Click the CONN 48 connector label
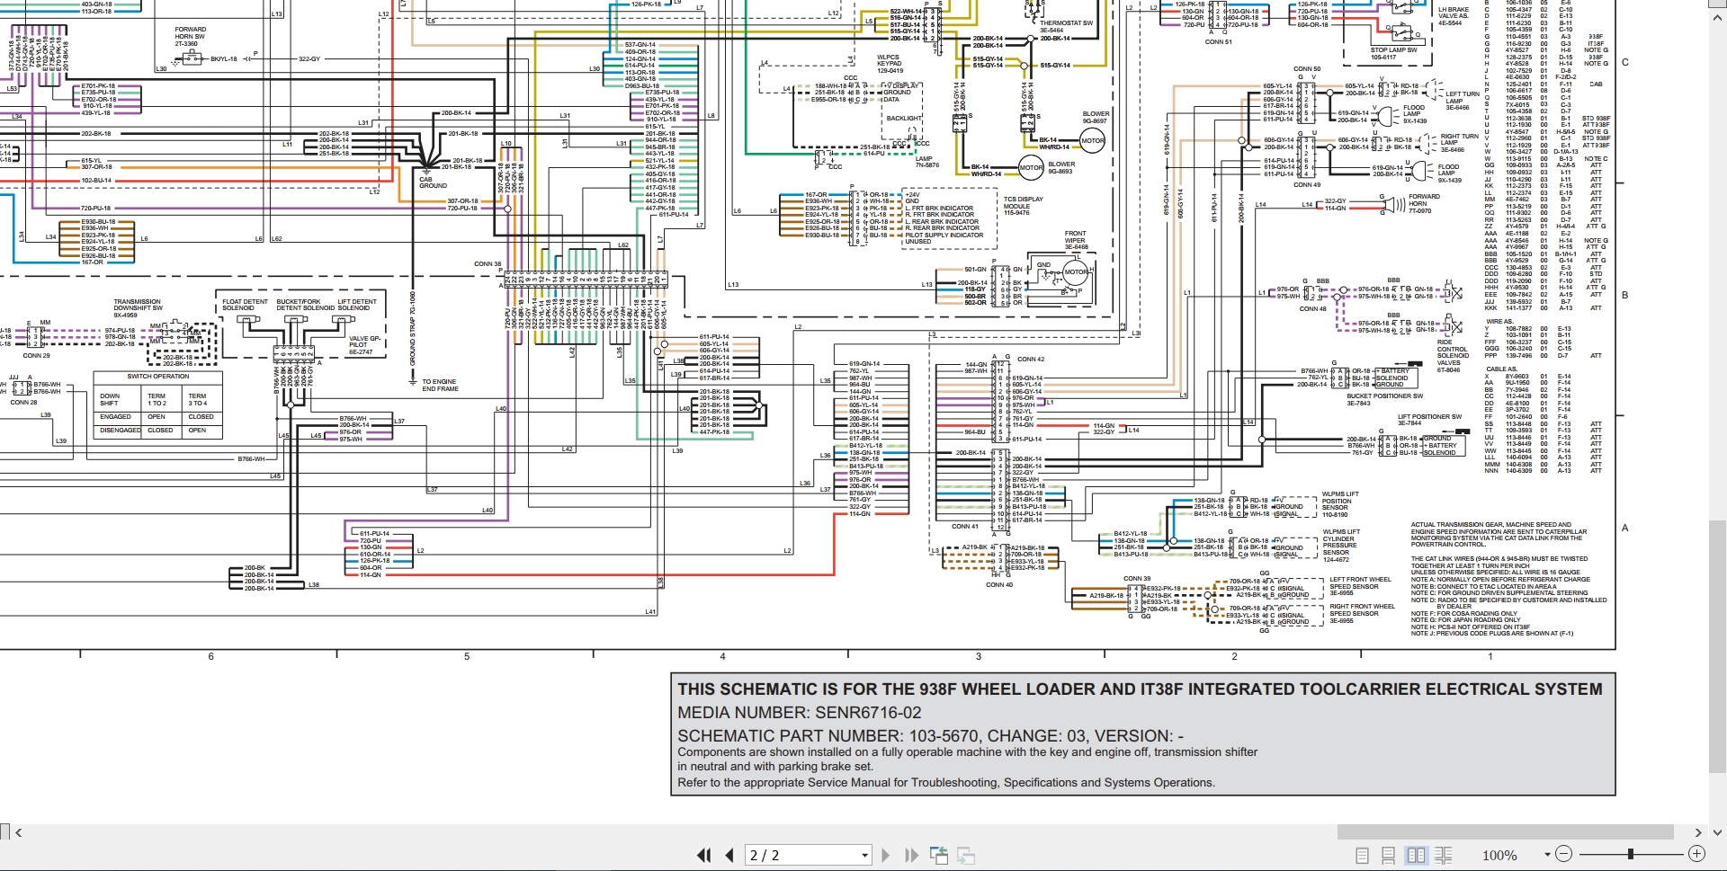The height and width of the screenshot is (871, 1727). pyautogui.click(x=1312, y=308)
